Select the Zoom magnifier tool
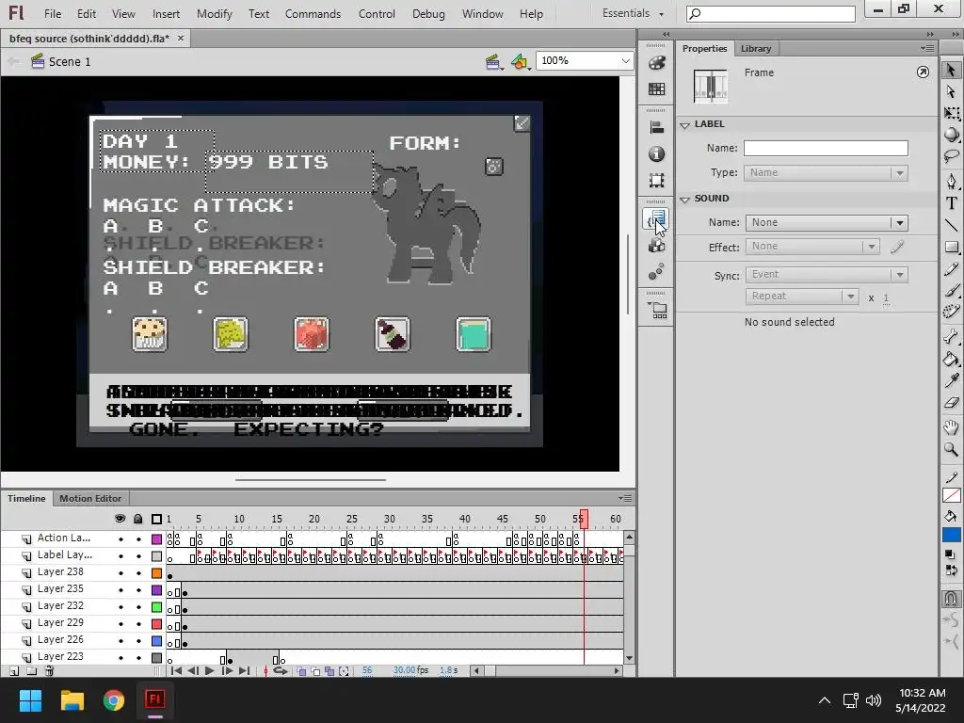Image resolution: width=964 pixels, height=723 pixels. (x=951, y=449)
